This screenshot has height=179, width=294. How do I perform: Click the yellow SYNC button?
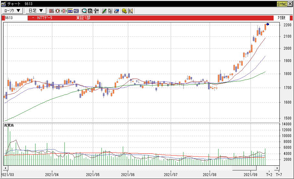(x=282, y=4)
